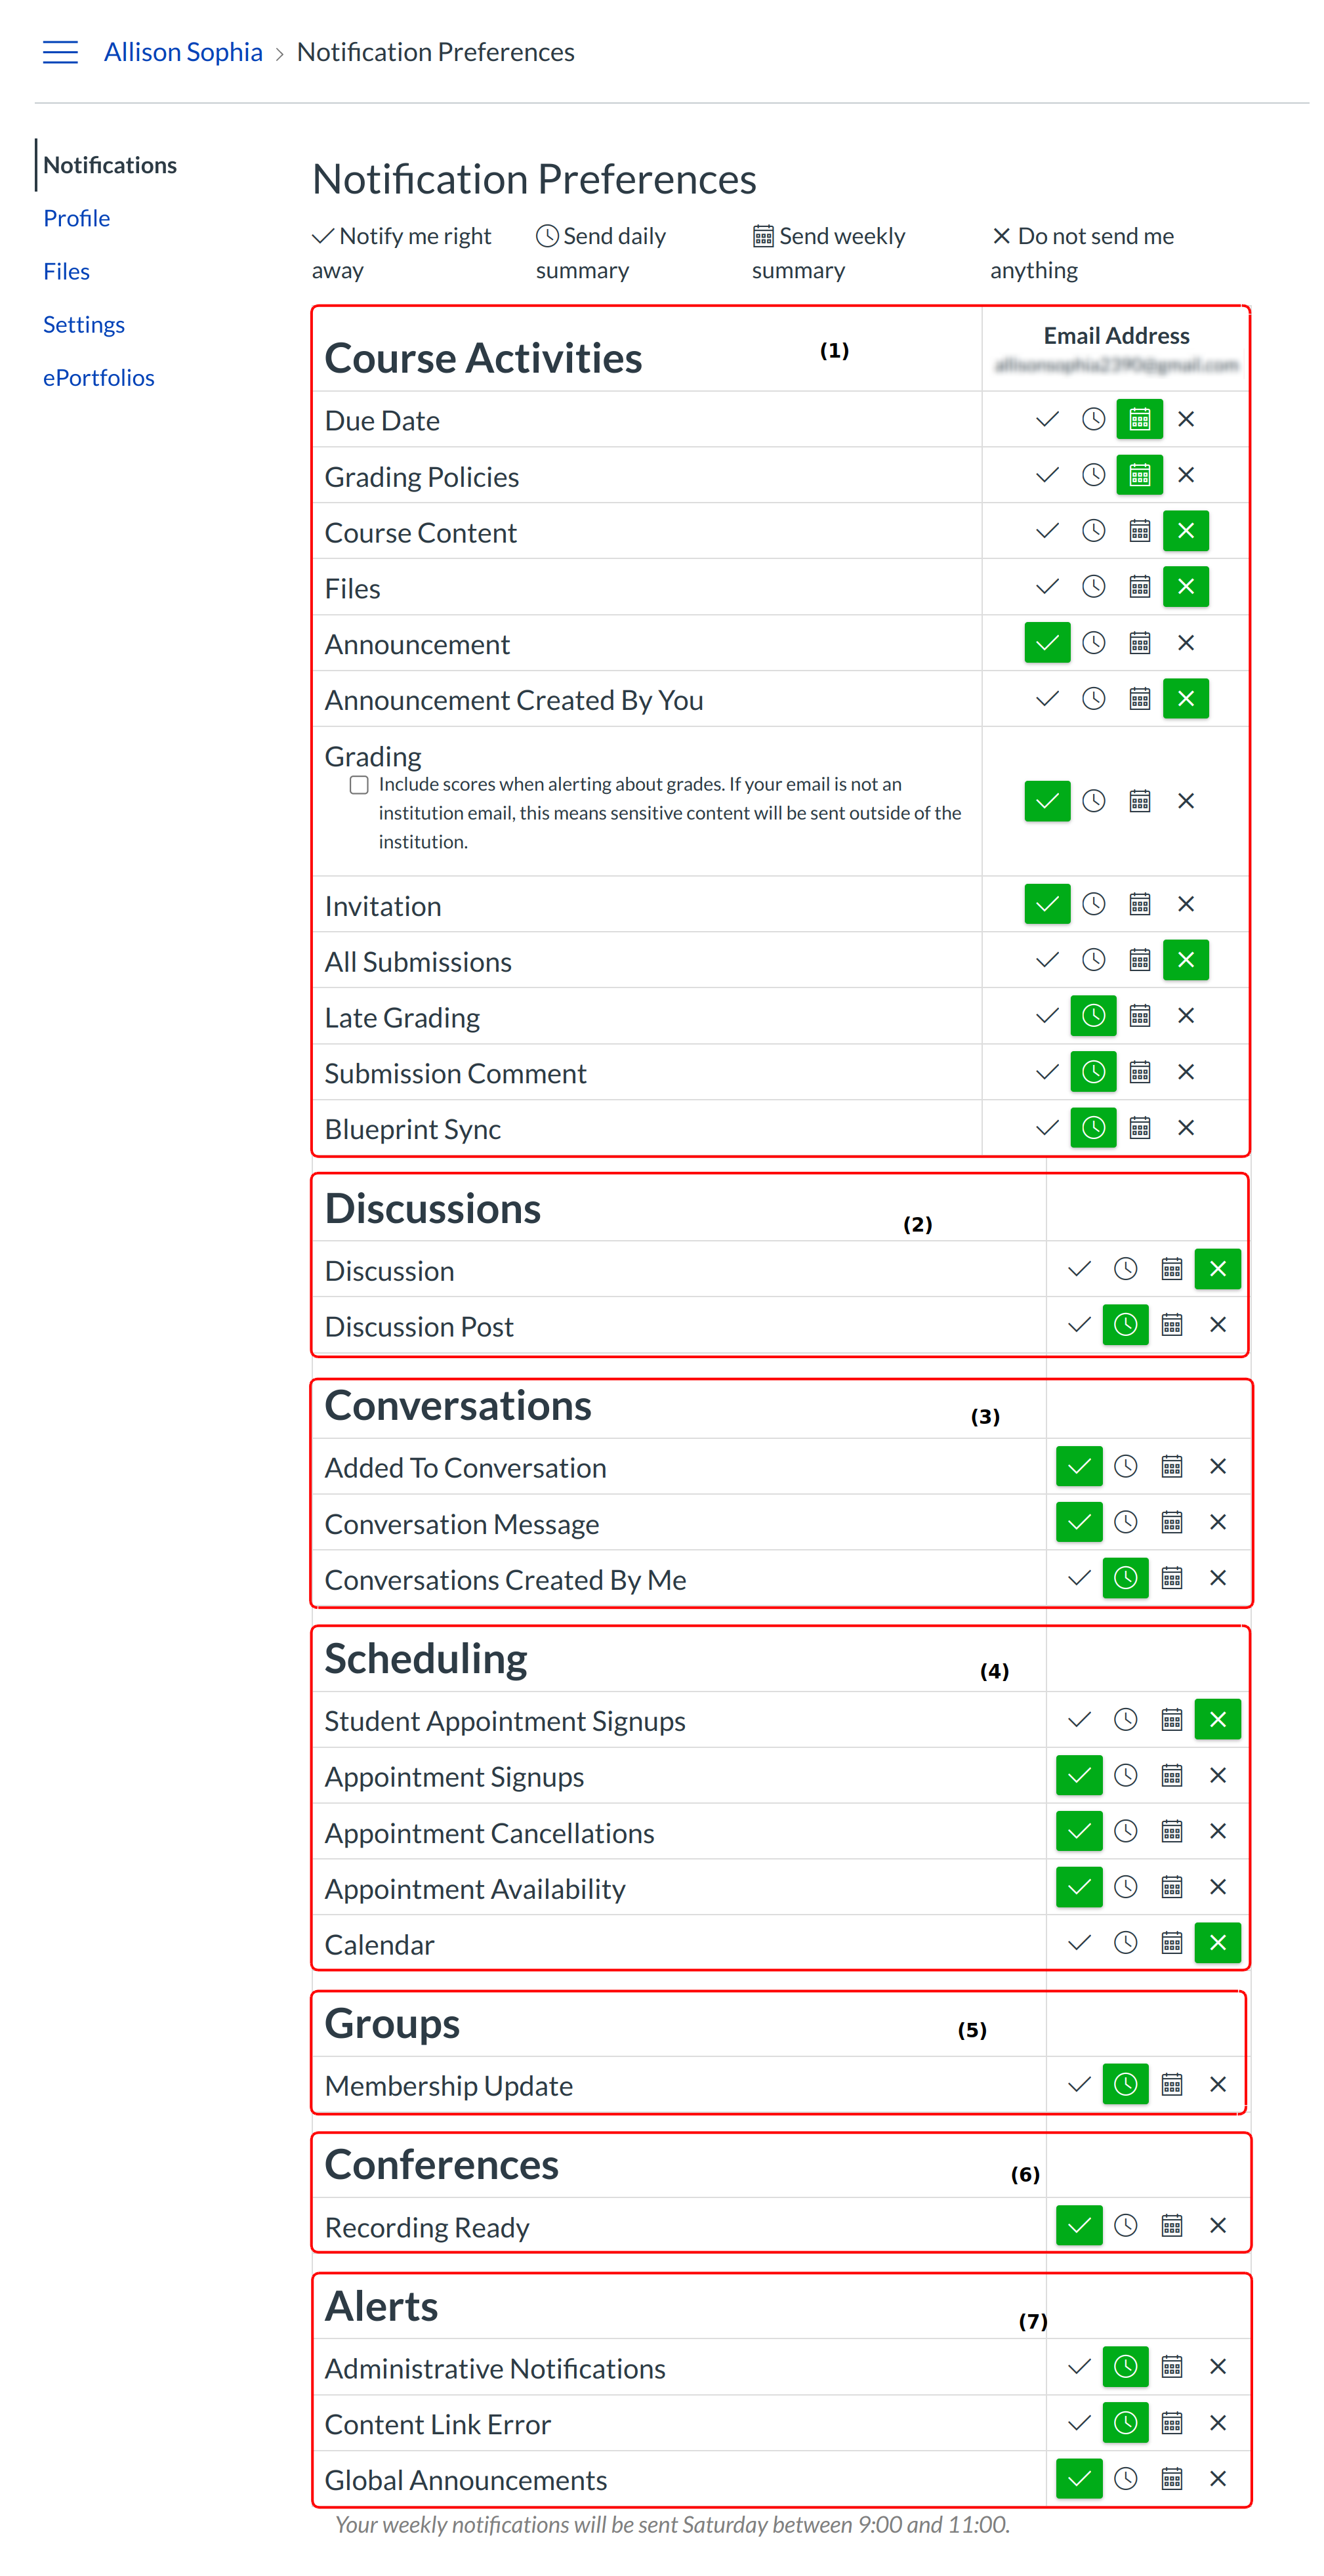Enable include scores when alerting about grades

359,785
